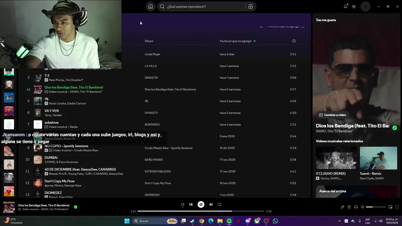Open Friend Activity icon

(x=354, y=7)
